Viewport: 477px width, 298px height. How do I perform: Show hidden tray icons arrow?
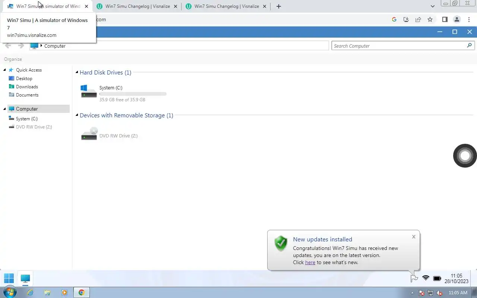click(412, 293)
